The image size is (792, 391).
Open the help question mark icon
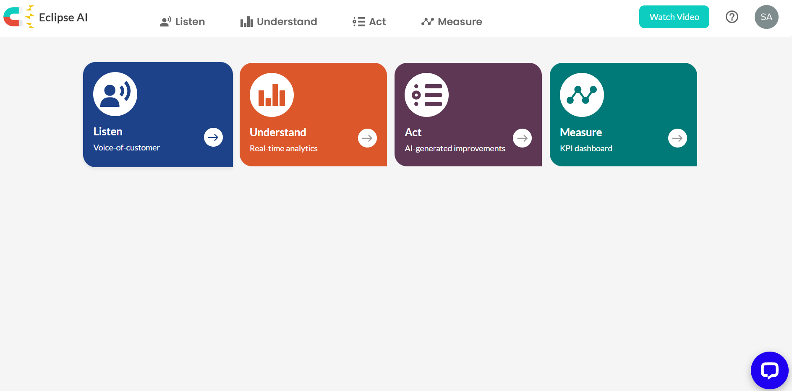coord(732,17)
